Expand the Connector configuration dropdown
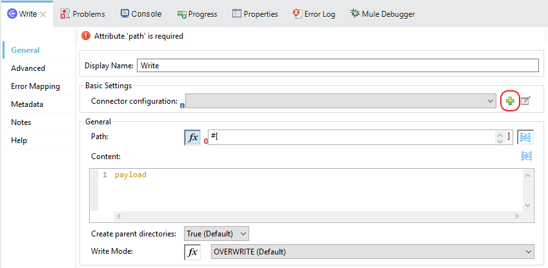The height and width of the screenshot is (268, 548). 341,101
